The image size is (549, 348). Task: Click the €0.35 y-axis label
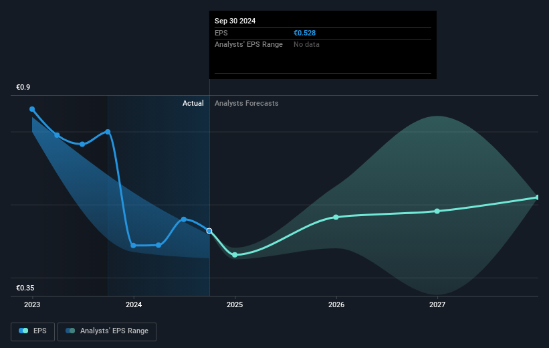25,288
